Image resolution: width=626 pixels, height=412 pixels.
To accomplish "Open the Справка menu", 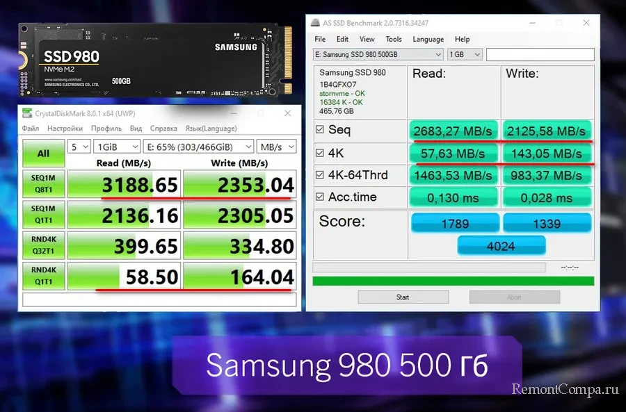I will point(163,129).
